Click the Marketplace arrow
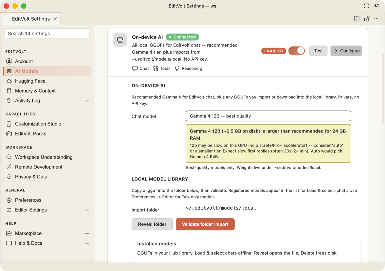This screenshot has width=385, height=271. 87,234
